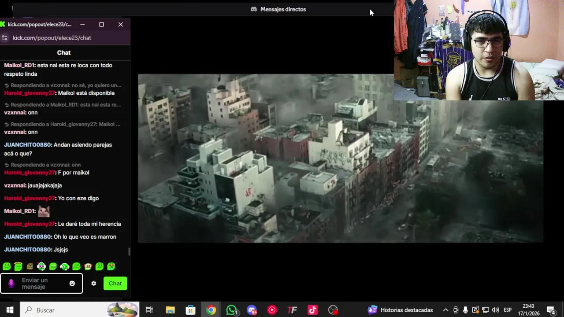Open the notification center with badge 4

pos(551,310)
